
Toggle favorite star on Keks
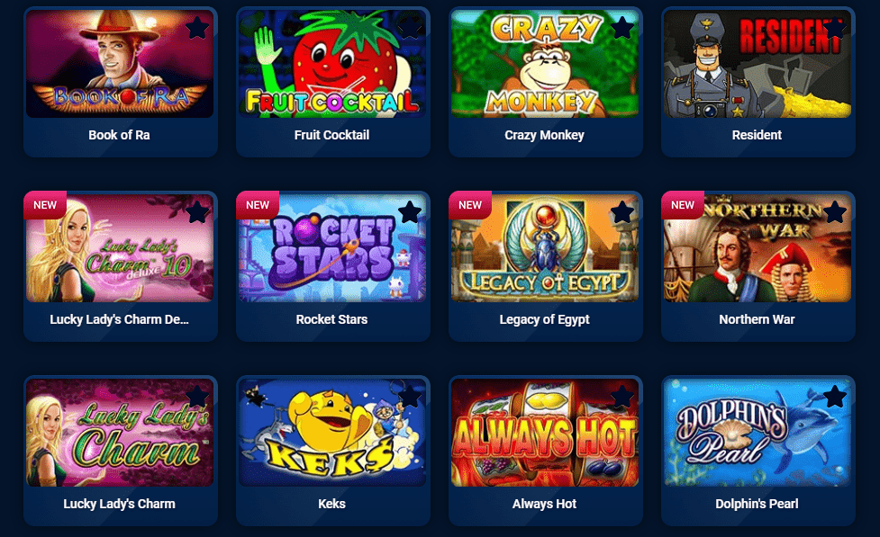coord(410,397)
